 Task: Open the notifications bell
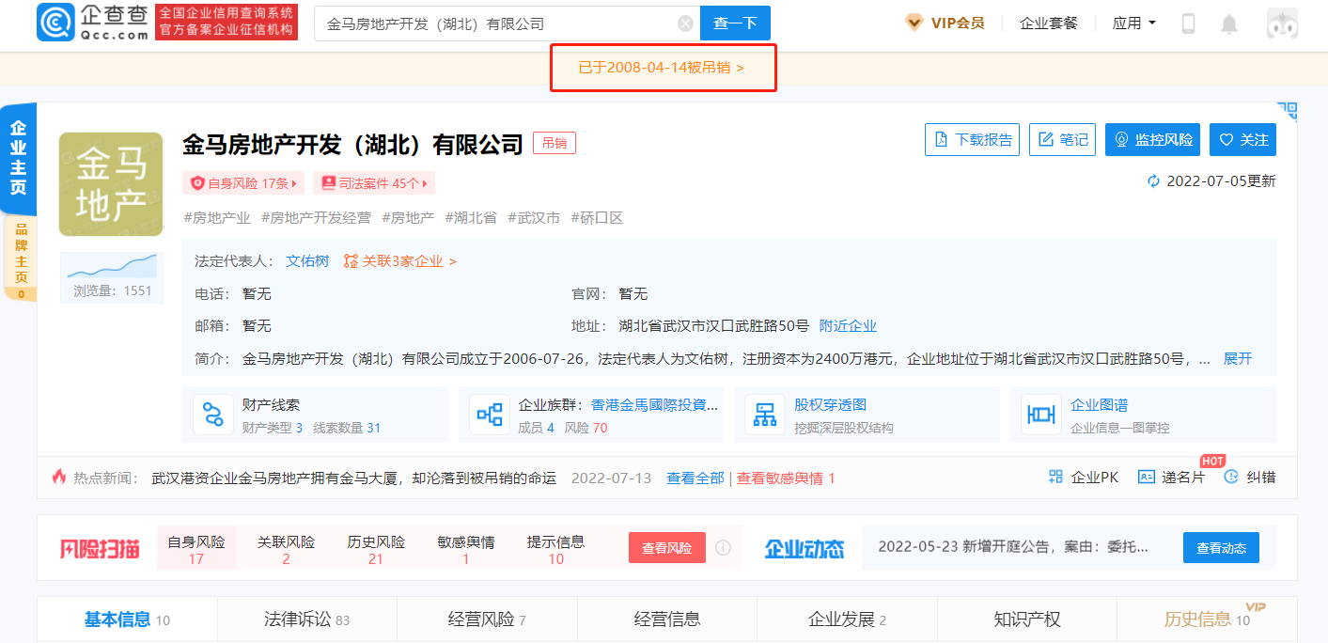tap(1229, 24)
